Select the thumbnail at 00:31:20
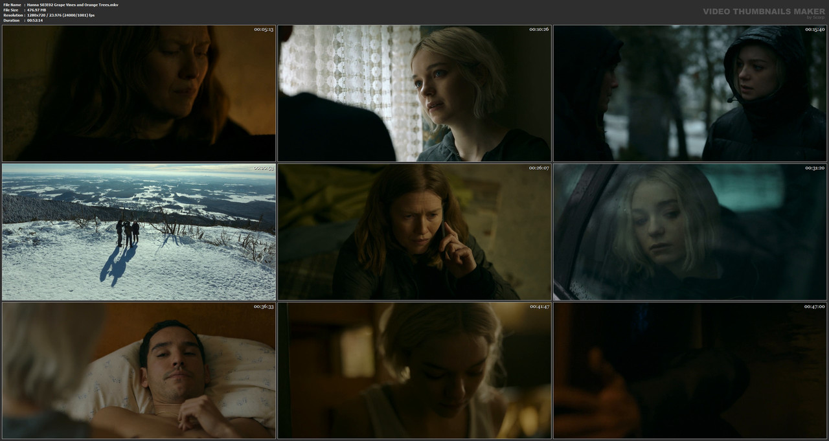Screen dimensions: 829x441 tap(690, 232)
